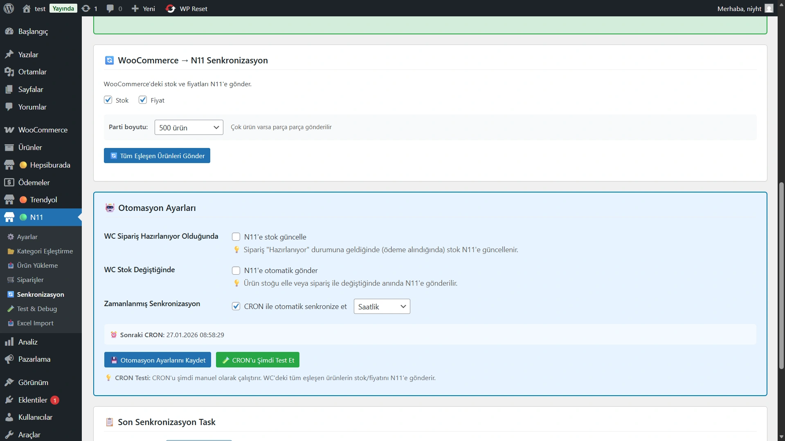This screenshot has width=785, height=441.
Task: Uncheck the Fiyat checkbox
Action: (143, 100)
